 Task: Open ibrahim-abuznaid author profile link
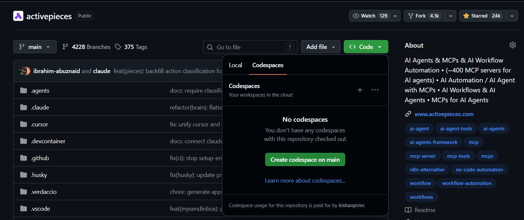(56, 71)
